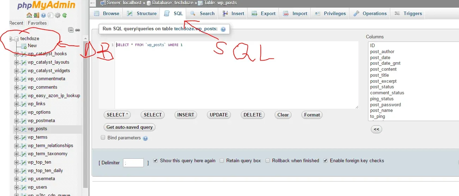Select post_title in Columns list
459x196 pixels.
click(x=379, y=75)
